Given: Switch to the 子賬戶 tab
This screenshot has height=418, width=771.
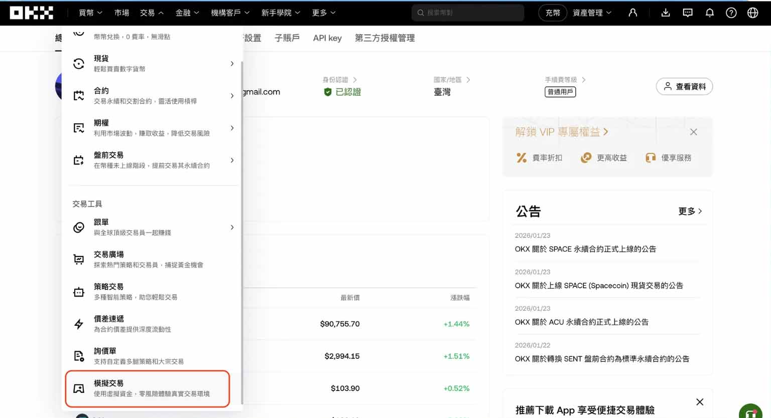Looking at the screenshot, I should coord(287,38).
